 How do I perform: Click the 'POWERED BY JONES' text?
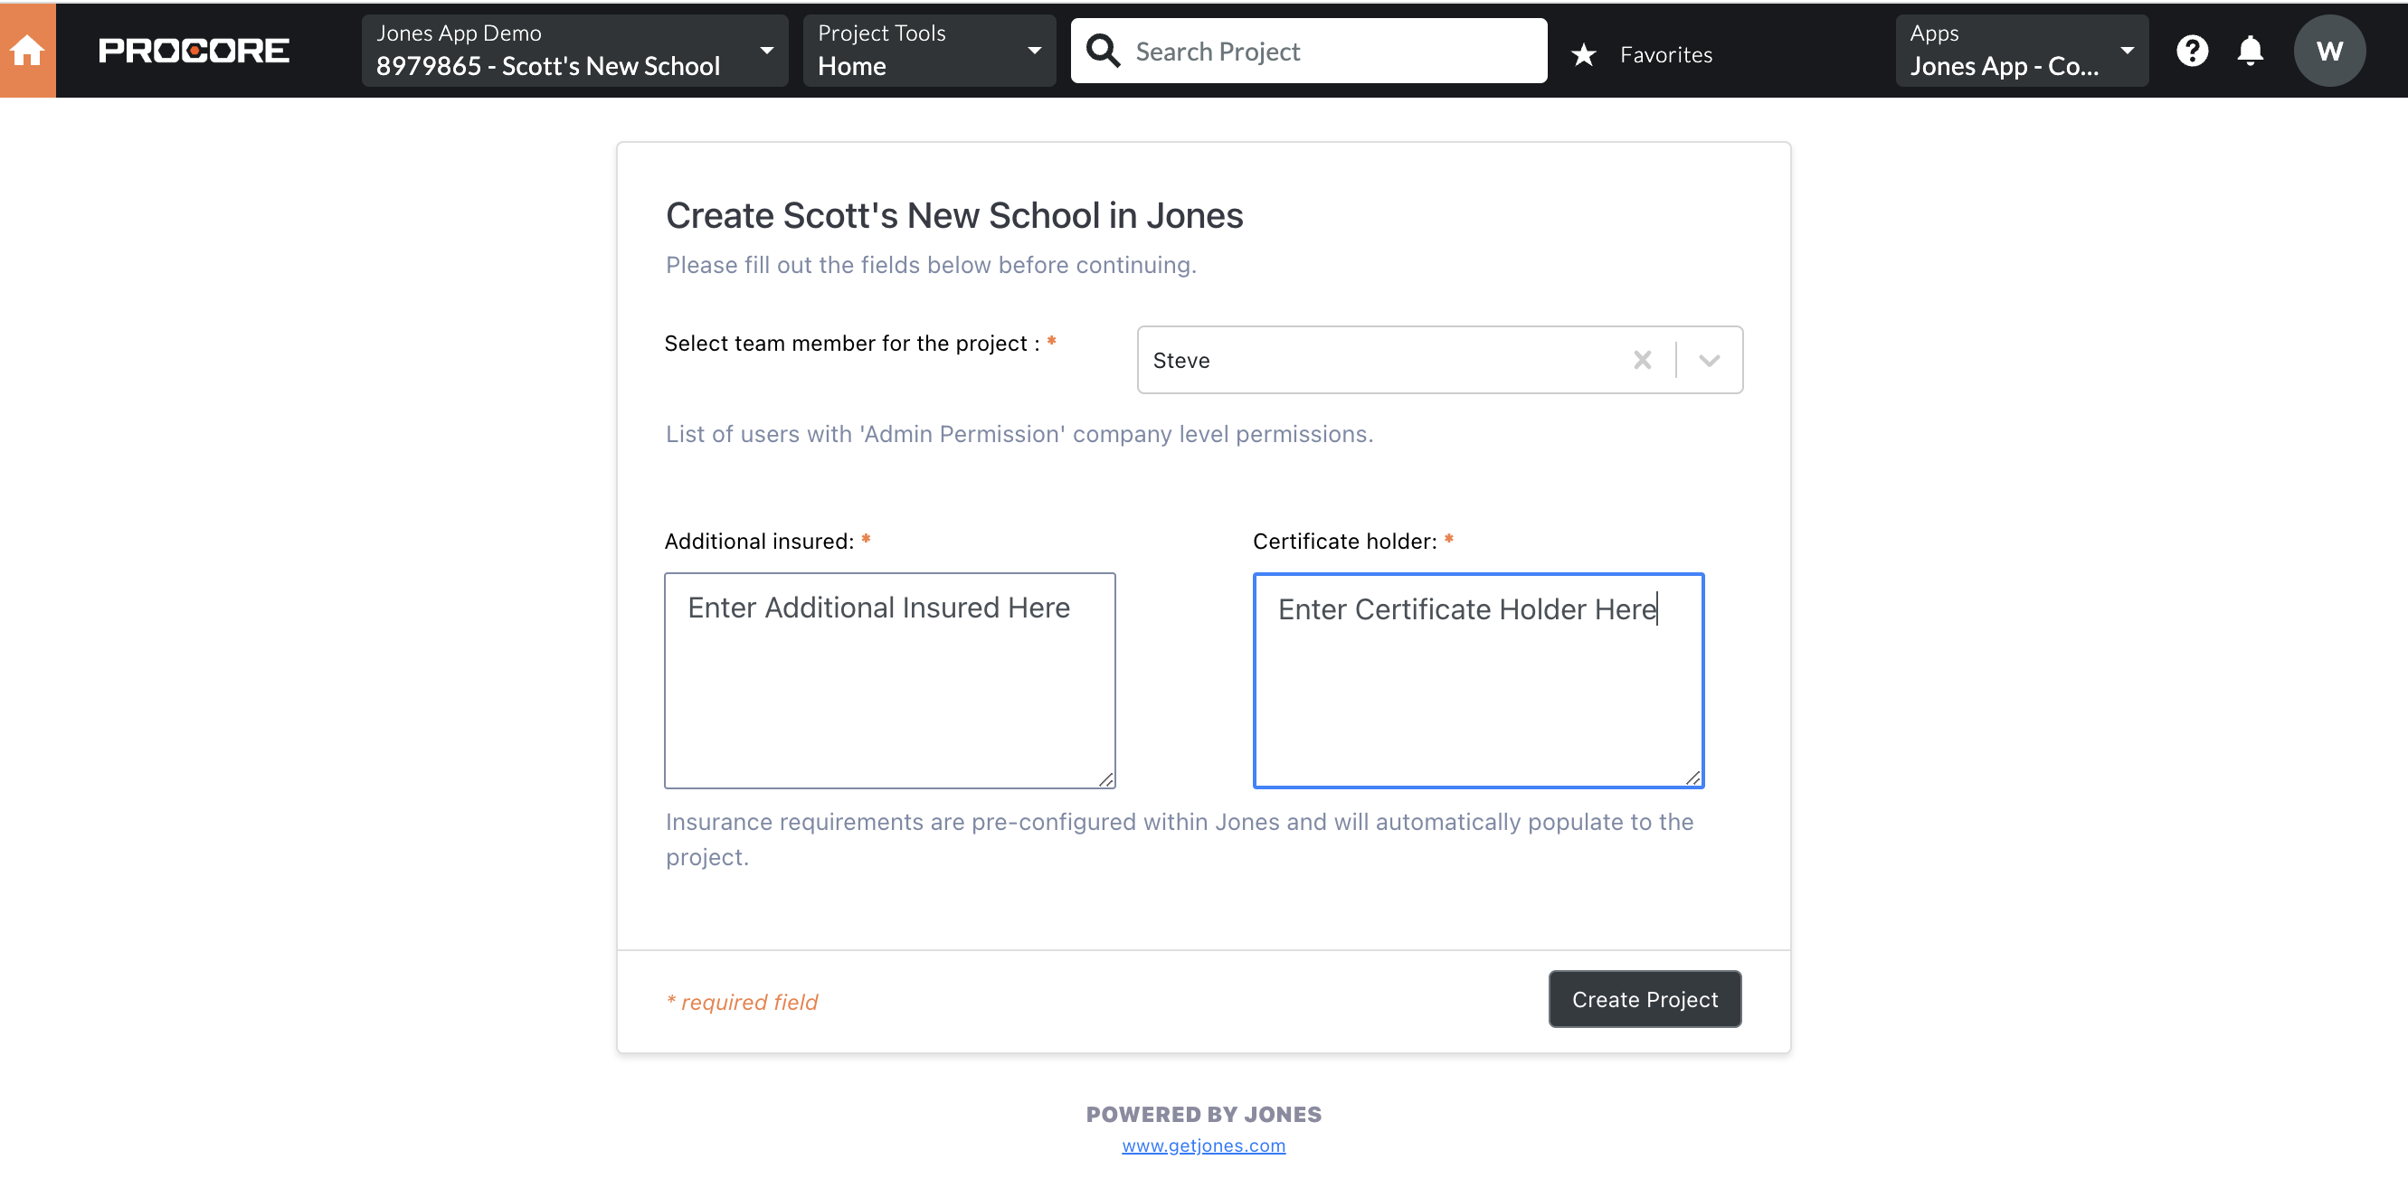[1203, 1113]
